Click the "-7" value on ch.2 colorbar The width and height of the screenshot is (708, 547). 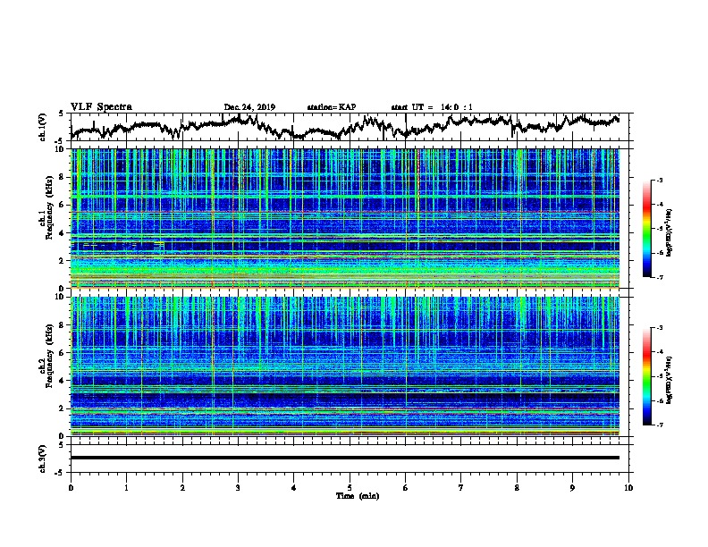pos(659,425)
